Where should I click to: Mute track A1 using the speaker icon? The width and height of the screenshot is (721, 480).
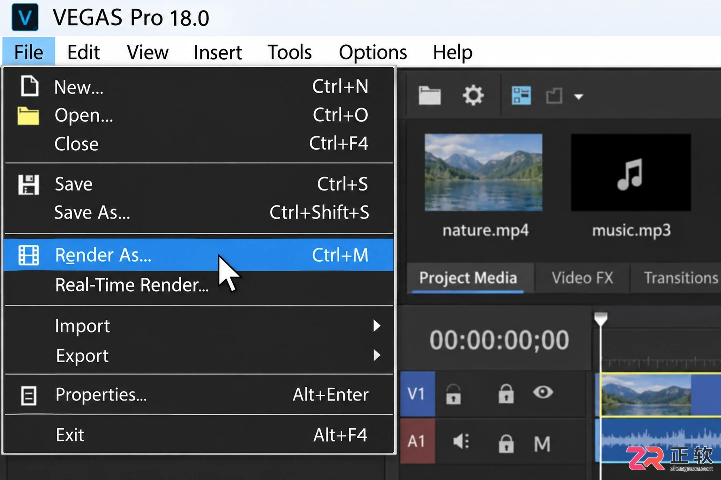(461, 441)
